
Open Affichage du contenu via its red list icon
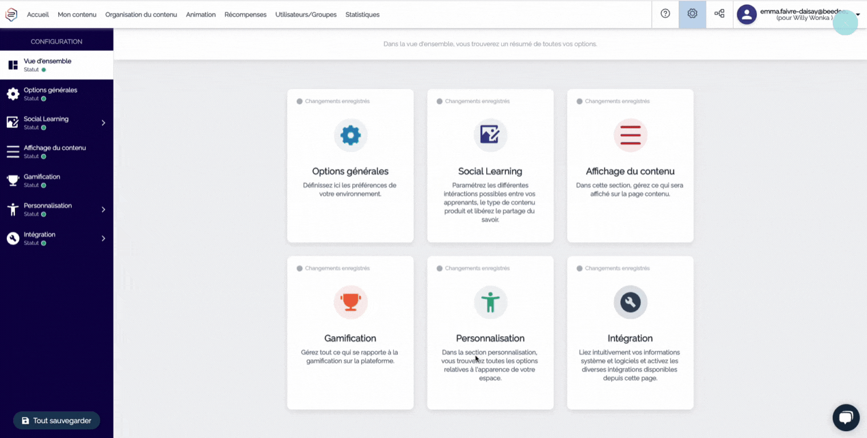pos(630,135)
